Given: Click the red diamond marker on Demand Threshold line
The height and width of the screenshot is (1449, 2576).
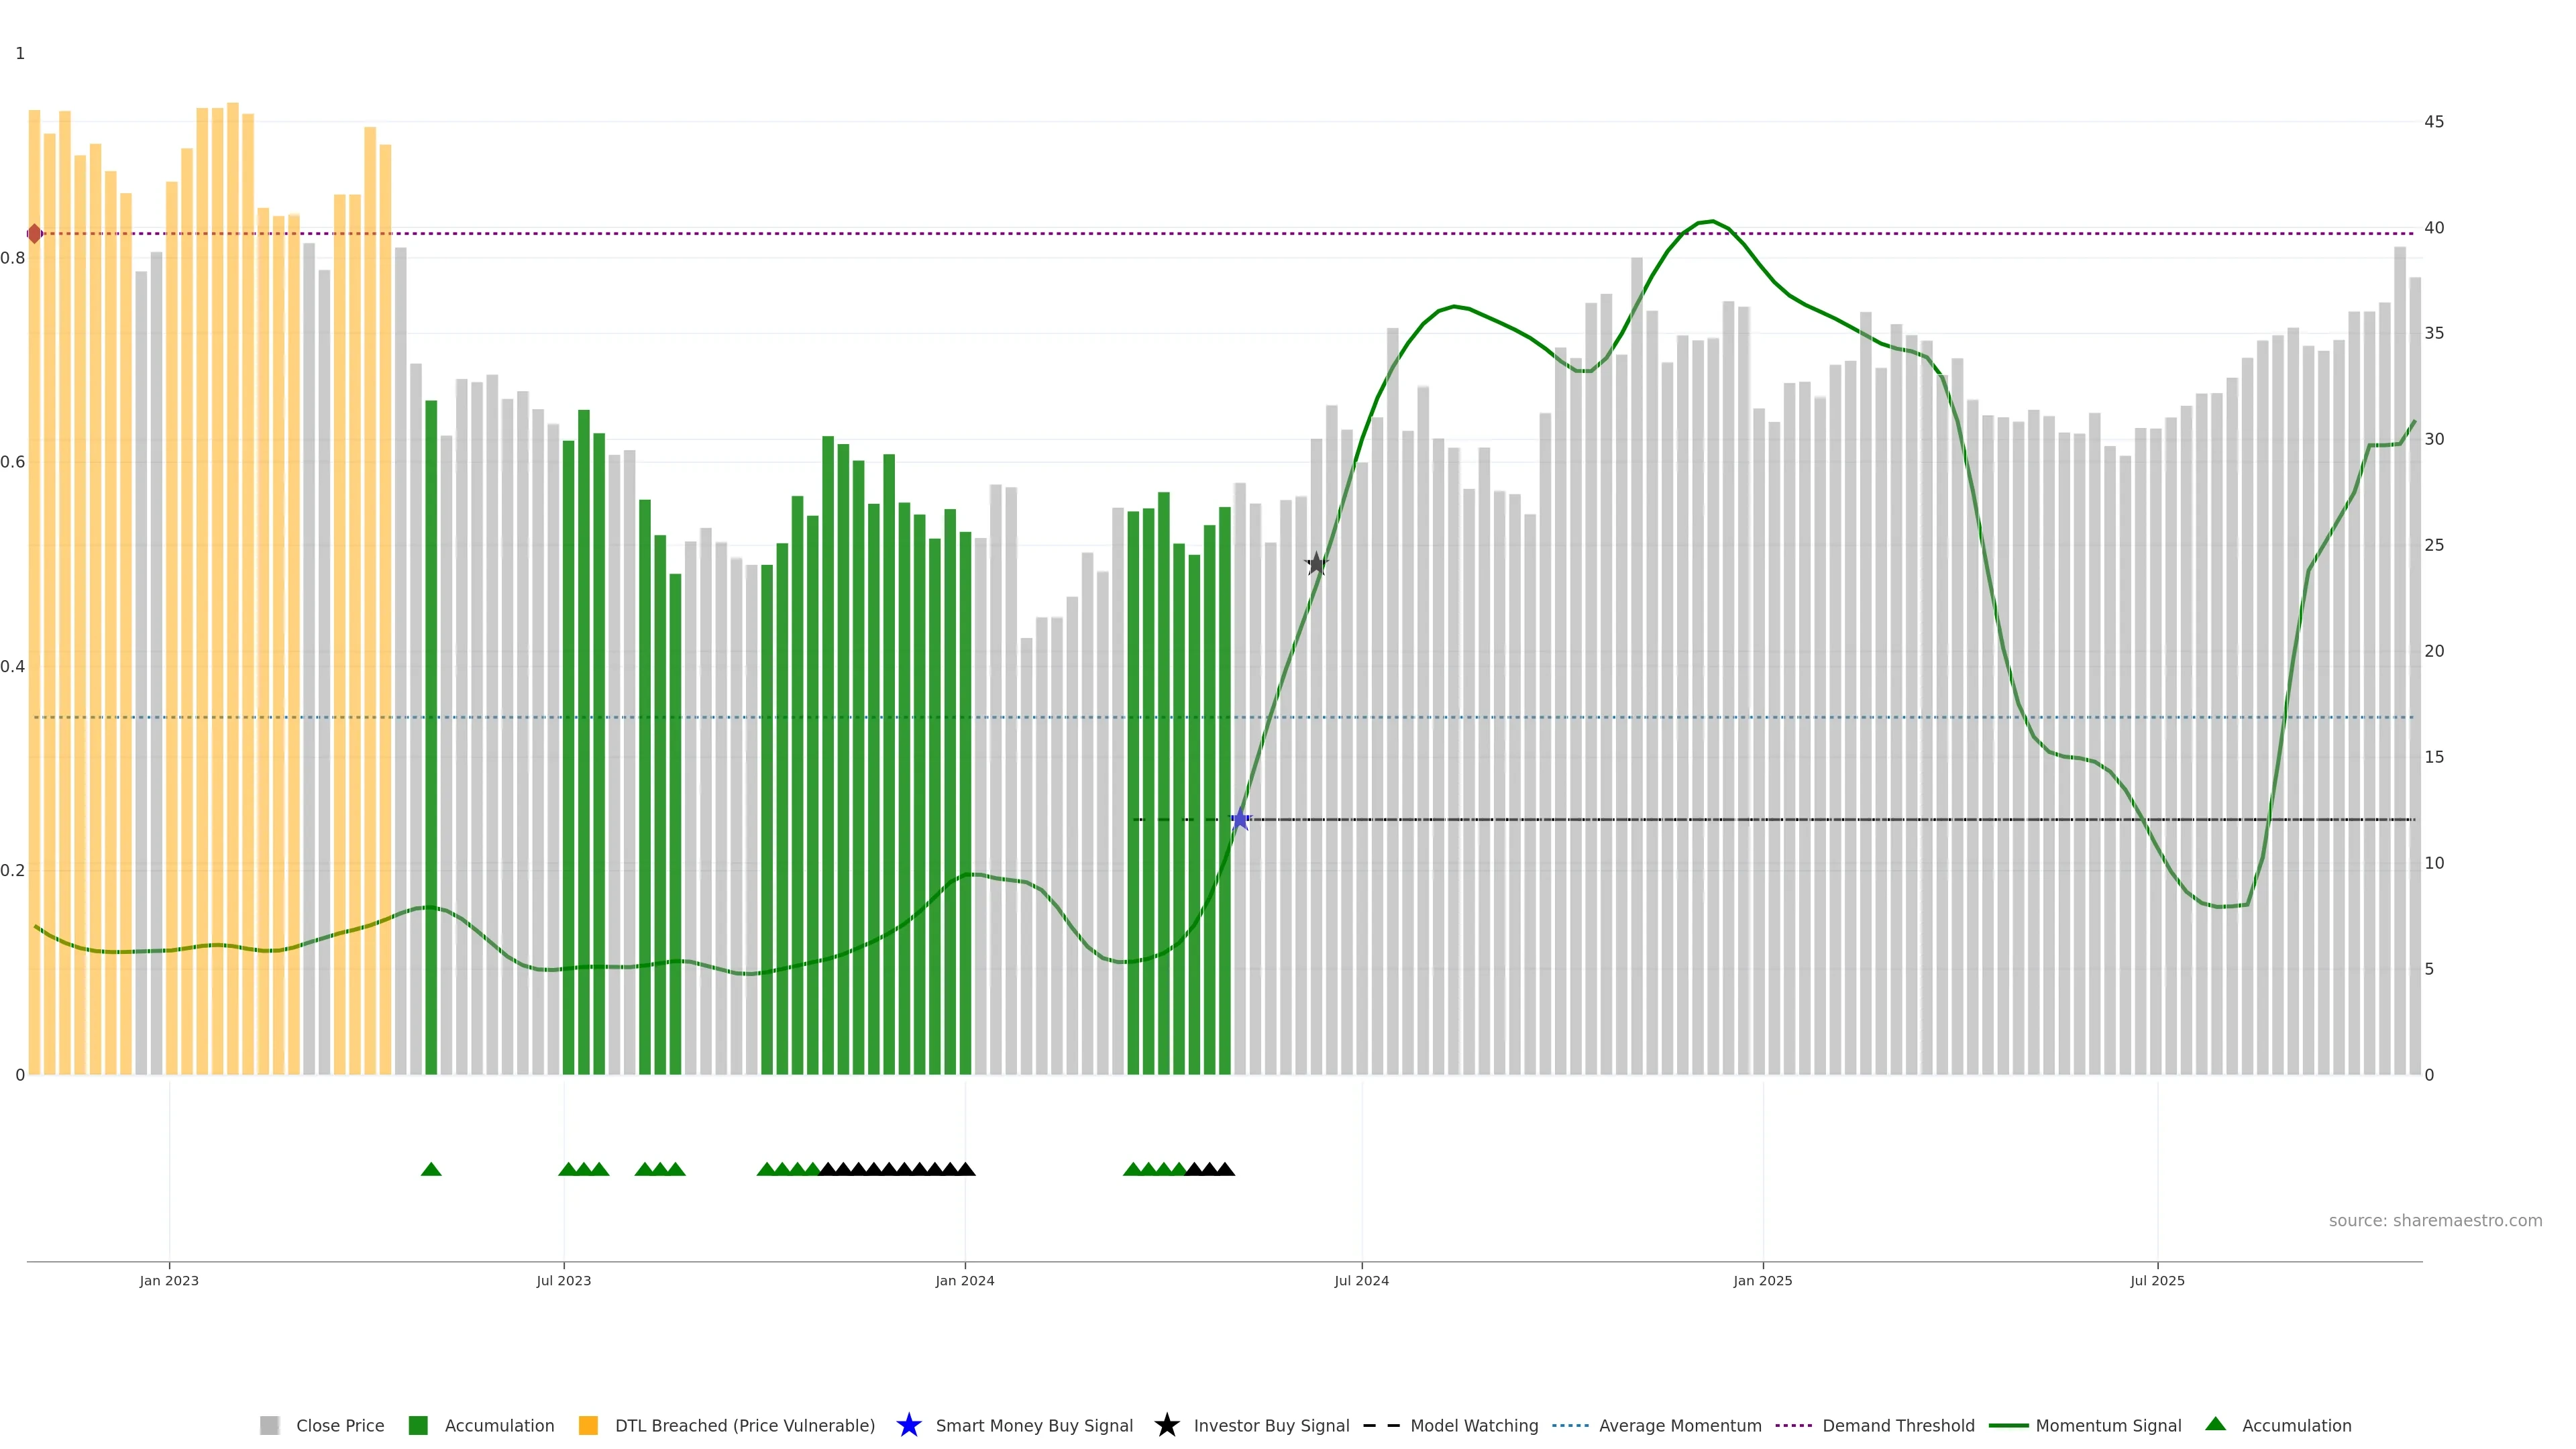Looking at the screenshot, I should coord(35,234).
